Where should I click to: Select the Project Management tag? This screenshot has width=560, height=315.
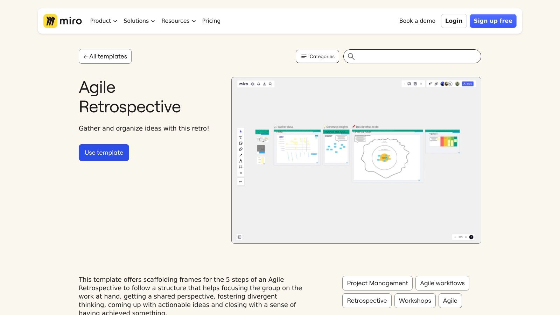[x=377, y=283]
